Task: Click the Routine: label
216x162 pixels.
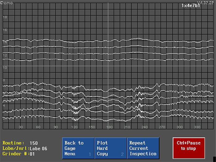Action: pyautogui.click(x=13, y=143)
